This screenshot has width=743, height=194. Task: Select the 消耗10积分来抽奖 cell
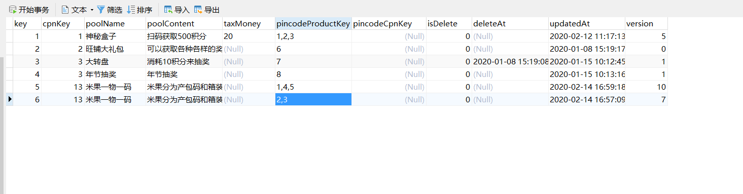pyautogui.click(x=184, y=62)
